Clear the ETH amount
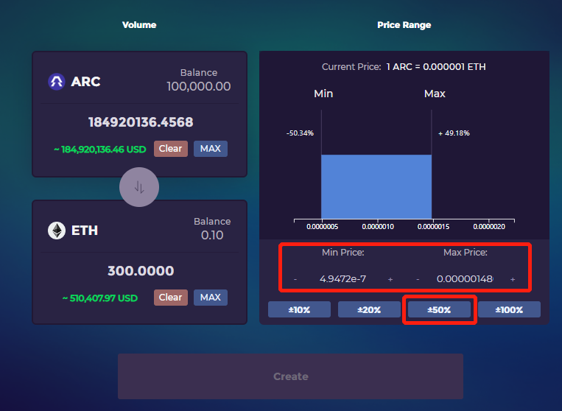 click(170, 298)
